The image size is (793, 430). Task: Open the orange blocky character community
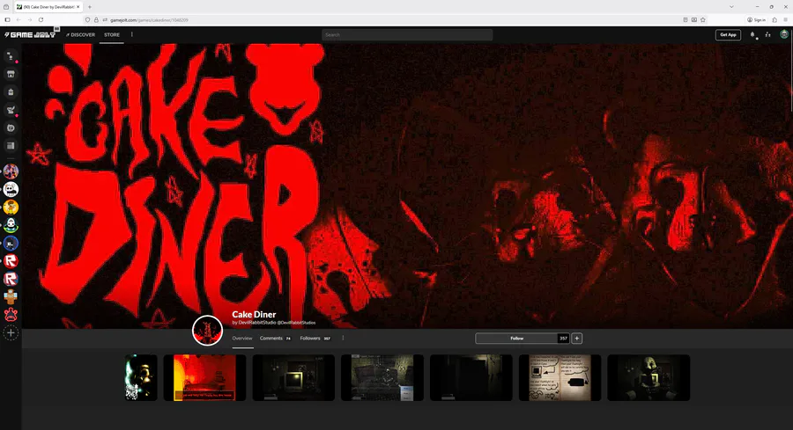pyautogui.click(x=11, y=296)
